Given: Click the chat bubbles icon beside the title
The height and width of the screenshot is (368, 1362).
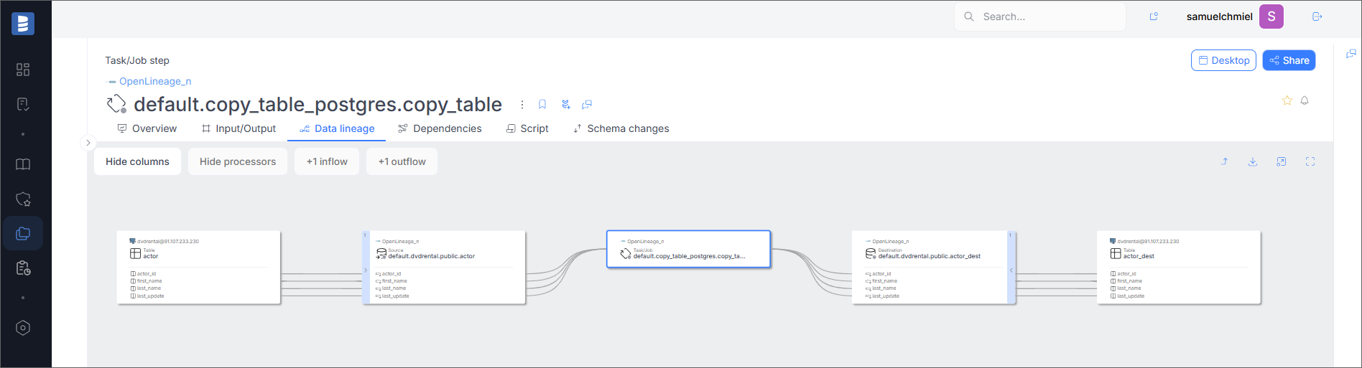Looking at the screenshot, I should [x=587, y=105].
